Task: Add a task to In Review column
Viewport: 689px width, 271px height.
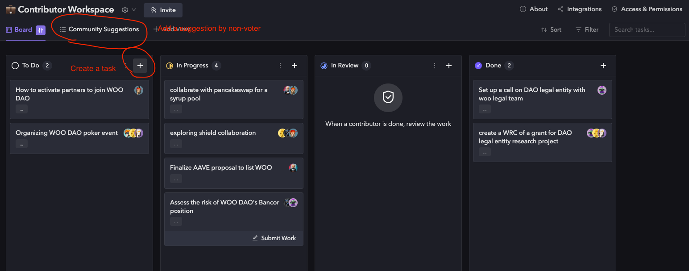Action: [449, 66]
